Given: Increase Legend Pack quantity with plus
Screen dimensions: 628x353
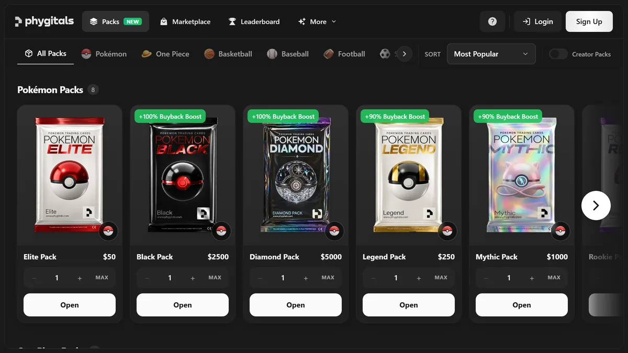Looking at the screenshot, I should coord(419,278).
